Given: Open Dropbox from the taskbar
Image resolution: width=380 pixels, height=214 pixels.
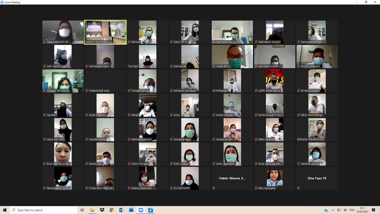Looking at the screenshot, I should coord(102,210).
